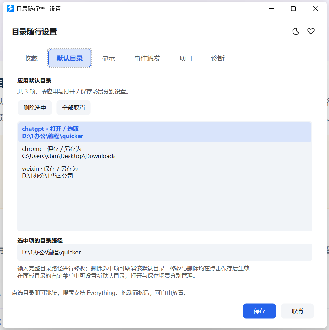Switch to the 收藏 tab

point(31,58)
